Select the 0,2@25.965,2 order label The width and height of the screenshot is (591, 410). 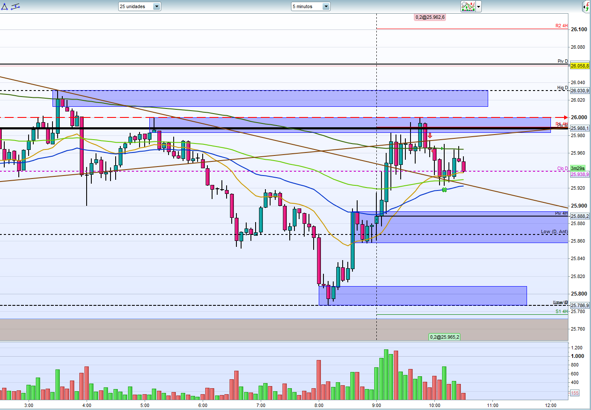[445, 337]
